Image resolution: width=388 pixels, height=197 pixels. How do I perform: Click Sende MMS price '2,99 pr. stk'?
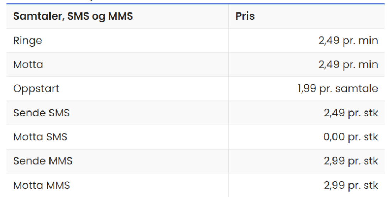click(351, 161)
